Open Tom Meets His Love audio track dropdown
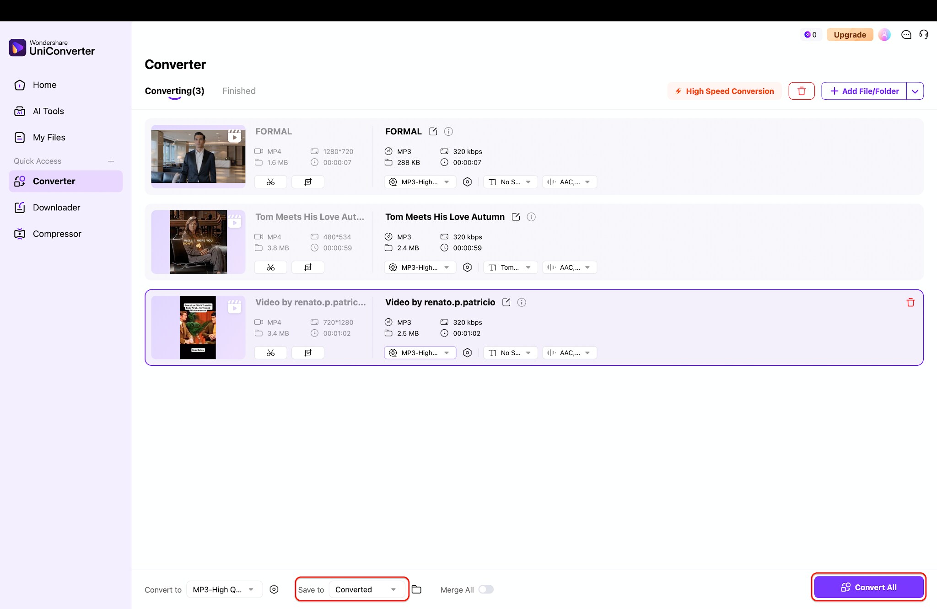Screen dimensions: 937x609 [x=570, y=267]
